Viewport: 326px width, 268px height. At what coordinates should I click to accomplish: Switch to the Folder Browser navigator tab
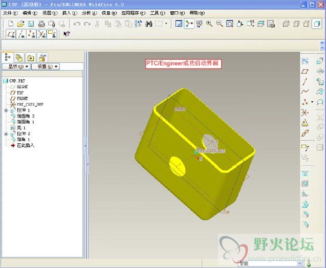click(19, 58)
